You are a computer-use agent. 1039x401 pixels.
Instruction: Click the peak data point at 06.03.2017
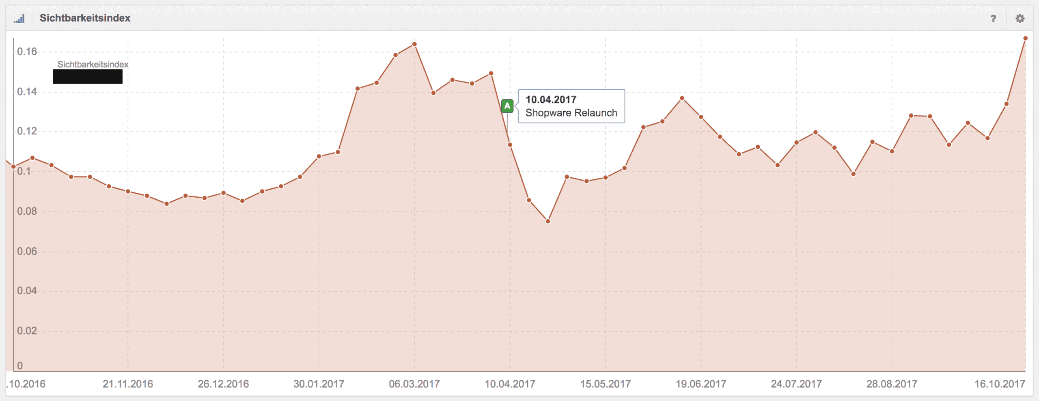pos(414,44)
